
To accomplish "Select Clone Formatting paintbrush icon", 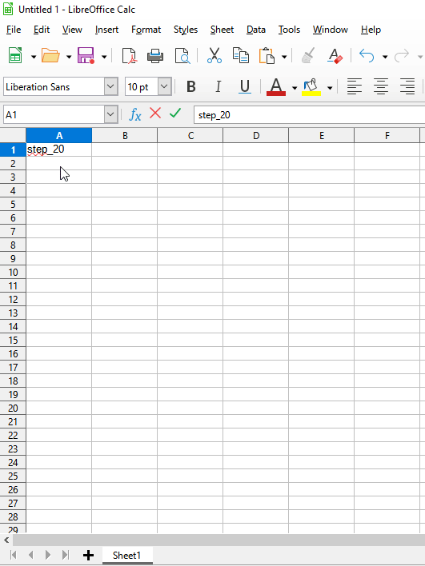I will pos(308,56).
